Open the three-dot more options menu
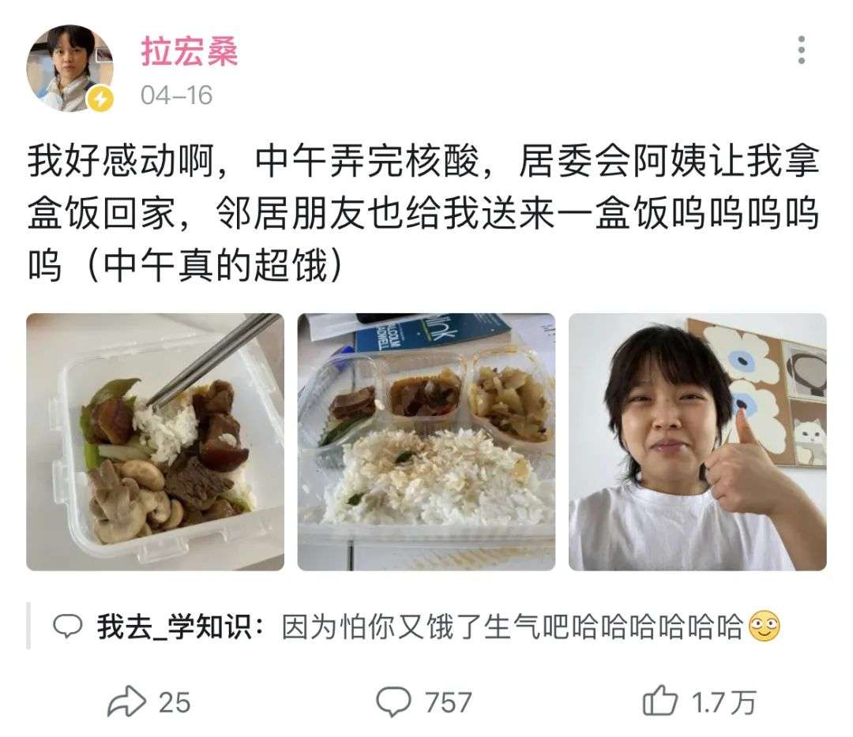 (x=801, y=50)
